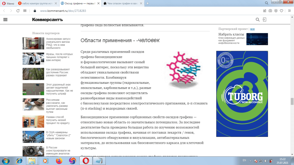Click the Tuborg non-alcoholic ad banner
Viewport: 294px width, 165px height.
point(242,94)
